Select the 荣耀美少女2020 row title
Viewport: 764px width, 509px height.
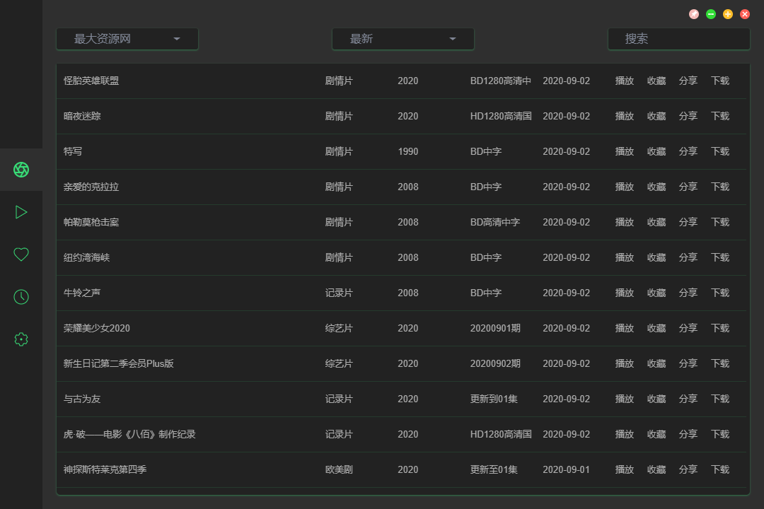pos(97,328)
